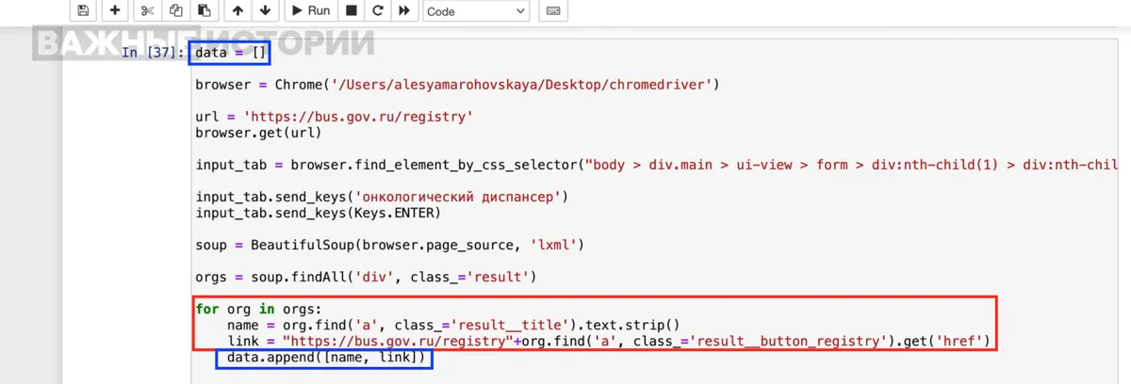Move the selected cell down
Screen dimensions: 1131x384
coord(265,10)
